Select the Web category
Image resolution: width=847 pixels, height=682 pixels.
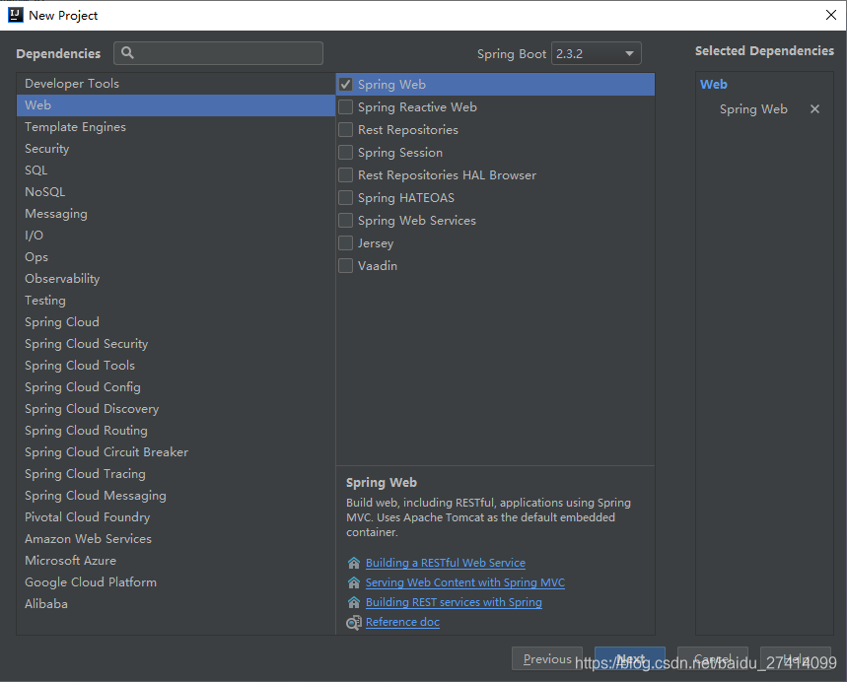click(176, 105)
